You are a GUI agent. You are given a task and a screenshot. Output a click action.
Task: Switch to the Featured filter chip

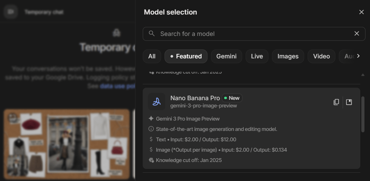[186, 56]
